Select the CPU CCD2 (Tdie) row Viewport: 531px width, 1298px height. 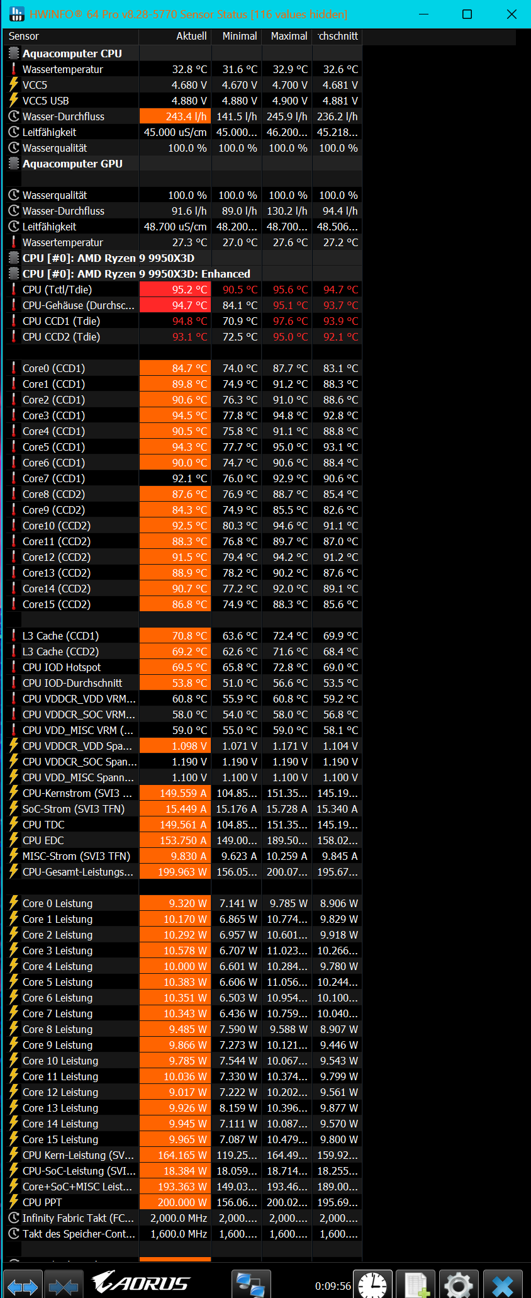[x=183, y=337]
